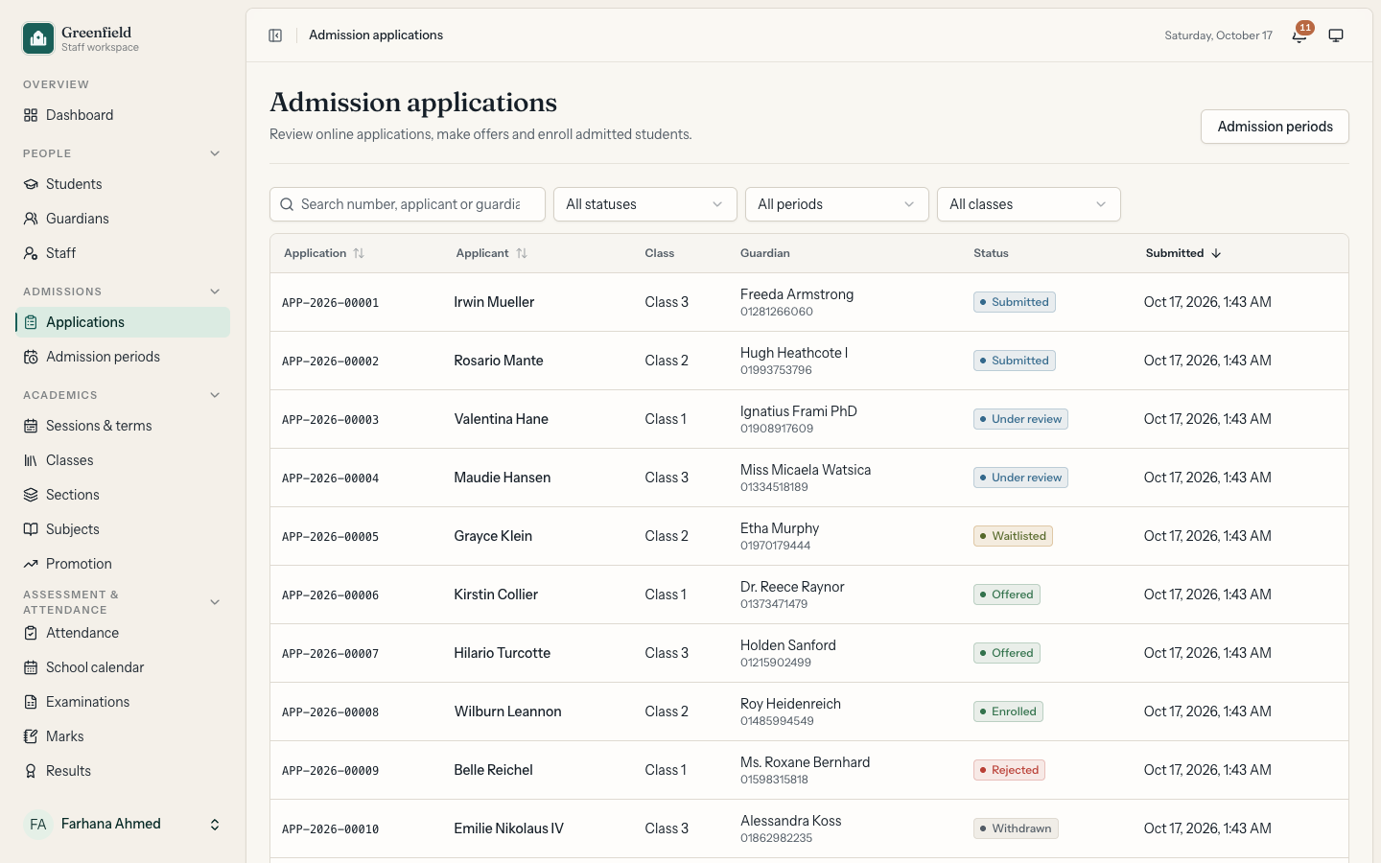1381x863 pixels.
Task: Click the Results award icon
Action: point(31,771)
